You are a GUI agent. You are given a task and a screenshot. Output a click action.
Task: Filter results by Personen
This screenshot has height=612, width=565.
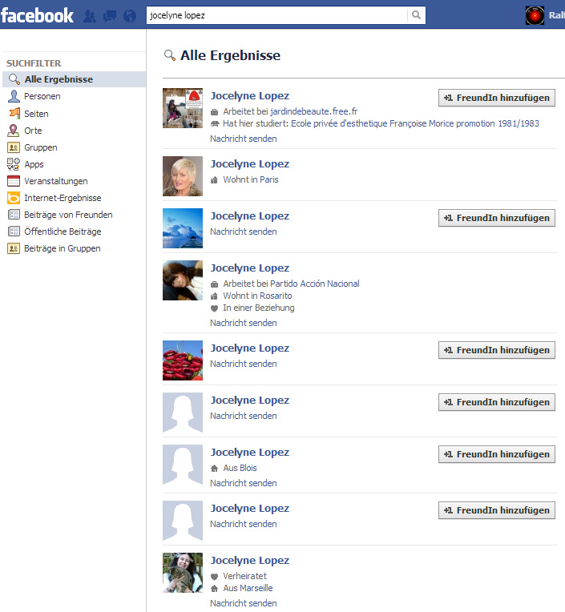(x=42, y=96)
